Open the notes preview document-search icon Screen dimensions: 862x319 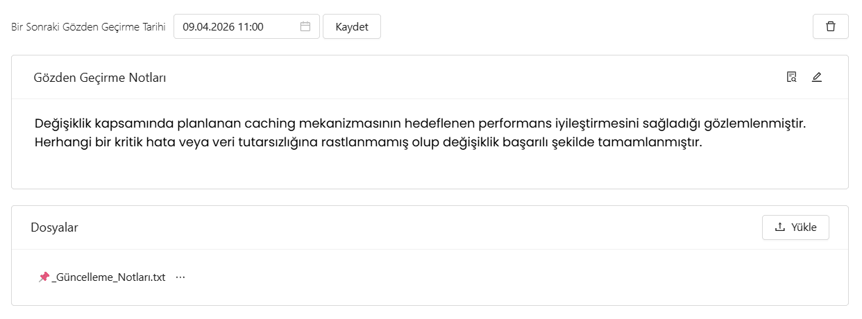tap(791, 77)
